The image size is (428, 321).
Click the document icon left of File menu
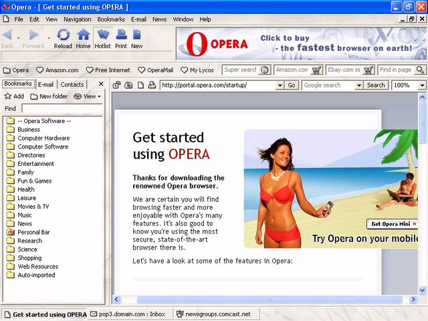6,19
